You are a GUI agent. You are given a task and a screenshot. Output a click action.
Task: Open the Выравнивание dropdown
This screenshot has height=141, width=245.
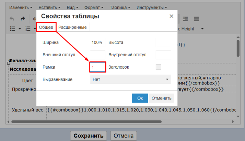point(130,79)
